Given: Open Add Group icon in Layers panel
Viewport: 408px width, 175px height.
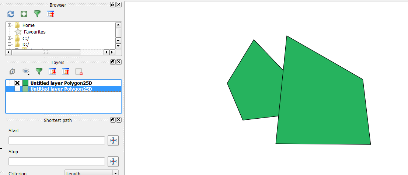Looking at the screenshot, I should click(12, 71).
